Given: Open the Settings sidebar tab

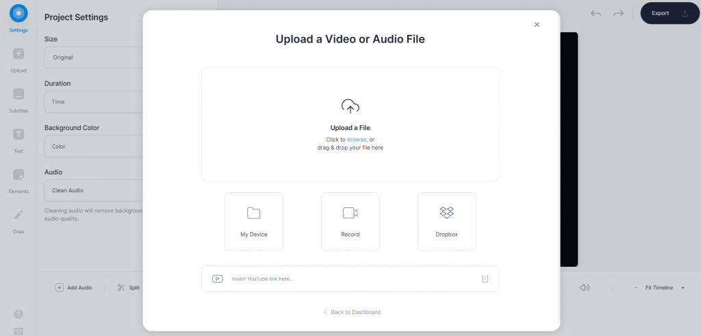Looking at the screenshot, I should [x=18, y=18].
